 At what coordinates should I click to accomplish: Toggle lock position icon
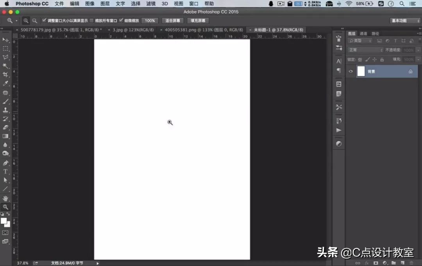[374, 59]
